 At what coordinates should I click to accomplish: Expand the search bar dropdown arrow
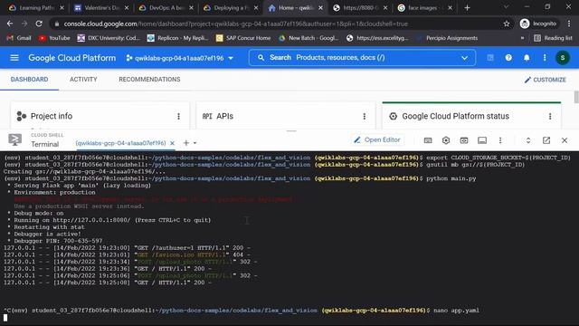coord(464,58)
